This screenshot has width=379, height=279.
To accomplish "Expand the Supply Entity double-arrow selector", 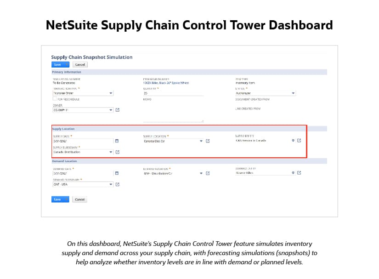I will click(293, 140).
